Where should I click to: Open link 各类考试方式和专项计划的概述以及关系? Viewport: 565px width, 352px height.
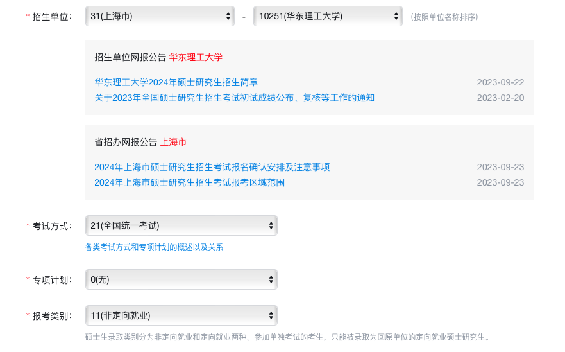154,247
